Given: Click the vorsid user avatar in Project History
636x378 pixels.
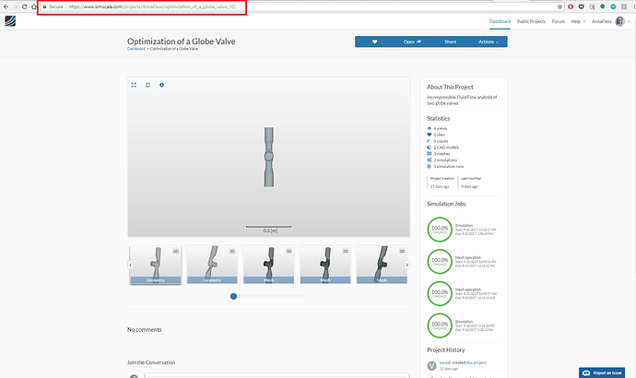Looking at the screenshot, I should click(x=431, y=366).
